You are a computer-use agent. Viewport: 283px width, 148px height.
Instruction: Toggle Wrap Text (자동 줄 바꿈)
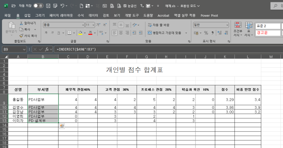point(158,25)
